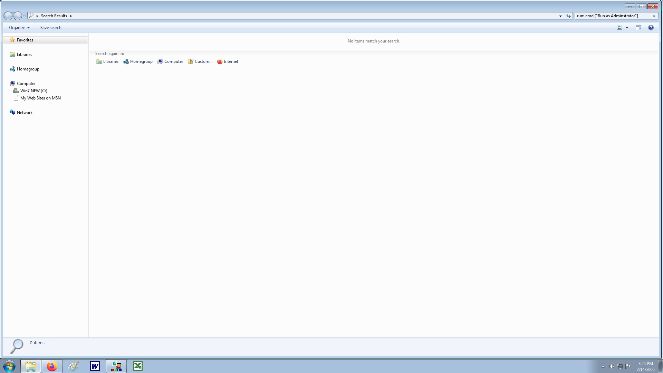The image size is (663, 373).
Task: Click the network tray icon
Action: point(620,366)
